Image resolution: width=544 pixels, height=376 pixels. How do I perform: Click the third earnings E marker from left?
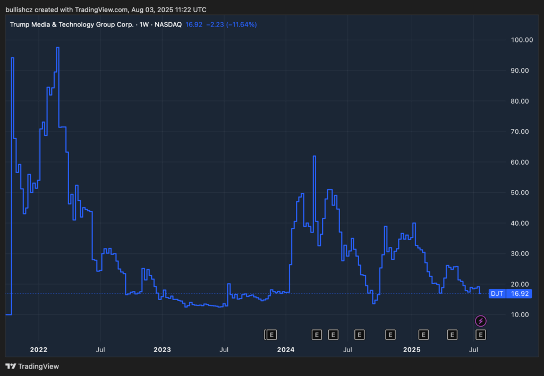point(333,335)
